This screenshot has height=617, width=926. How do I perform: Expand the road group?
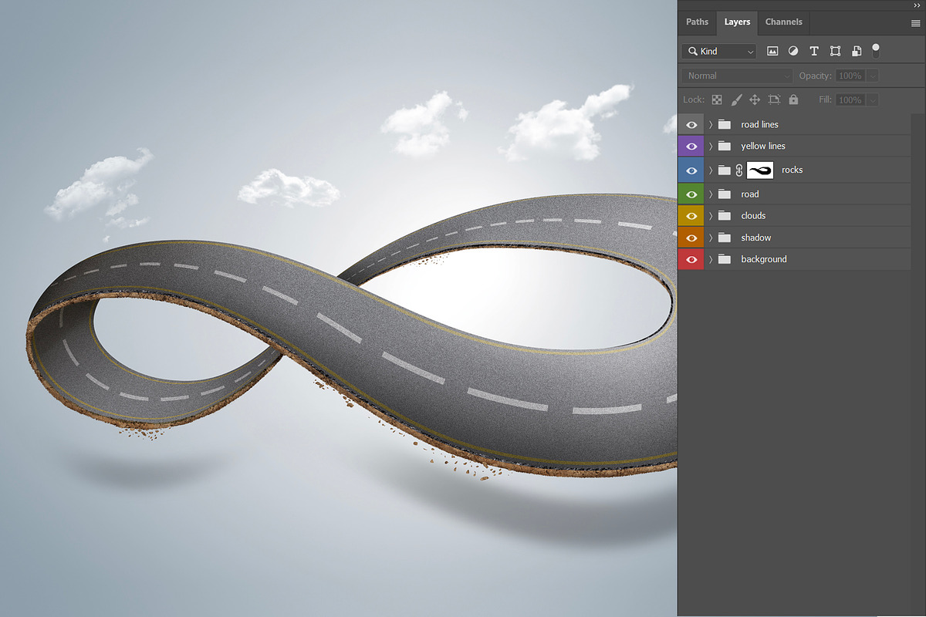pyautogui.click(x=711, y=194)
